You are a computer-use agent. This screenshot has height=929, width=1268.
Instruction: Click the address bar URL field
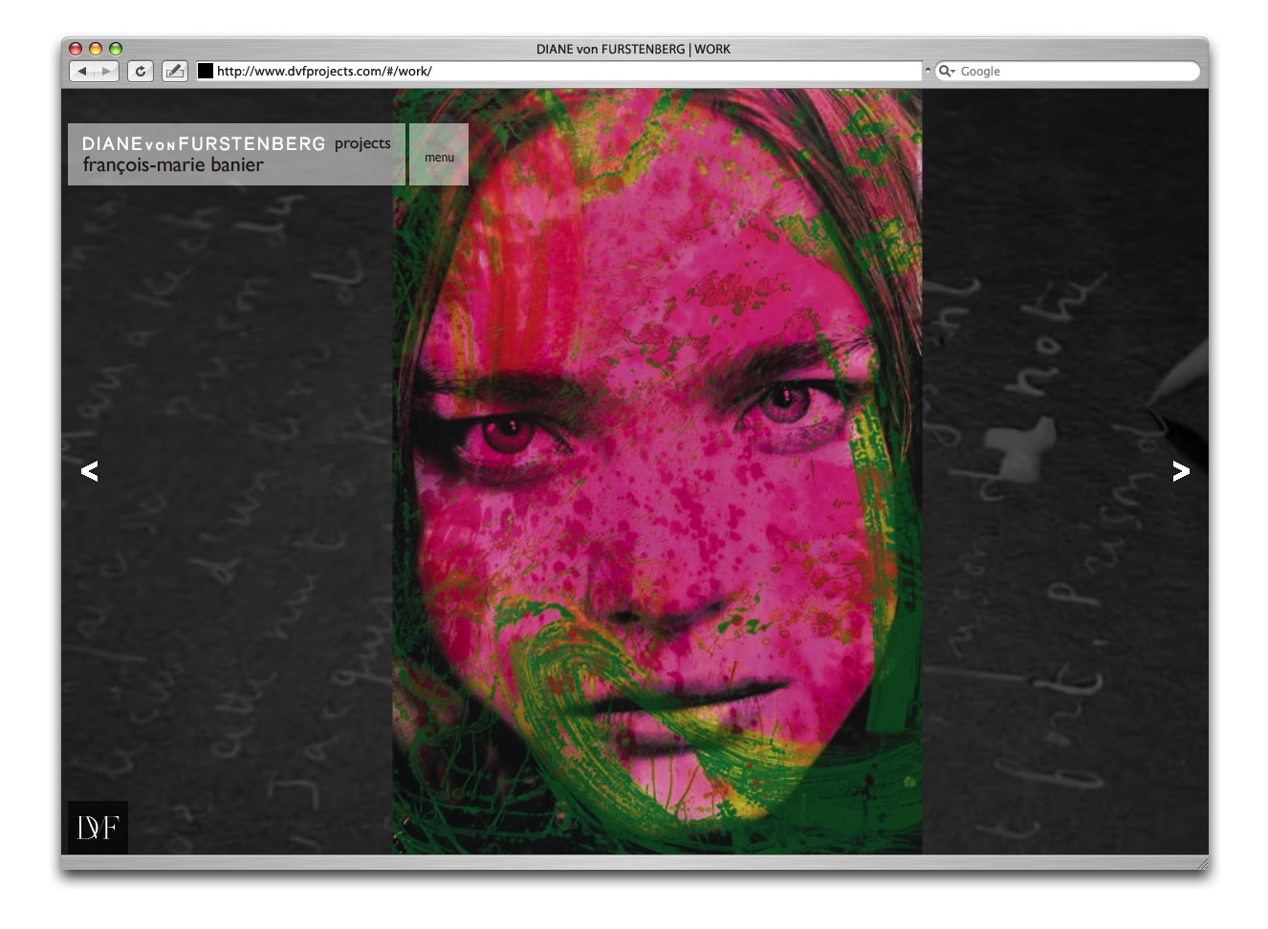(559, 71)
